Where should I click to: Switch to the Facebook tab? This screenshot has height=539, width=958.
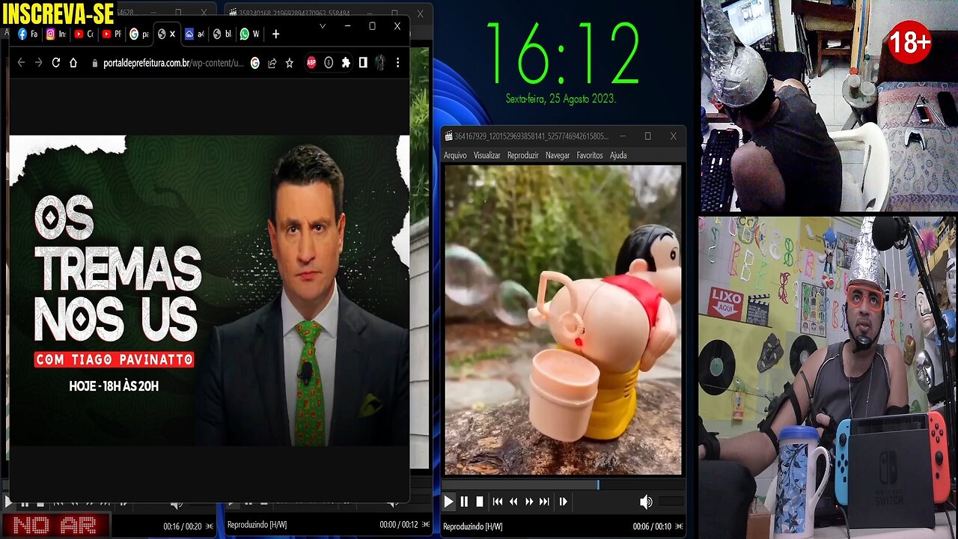coord(28,34)
